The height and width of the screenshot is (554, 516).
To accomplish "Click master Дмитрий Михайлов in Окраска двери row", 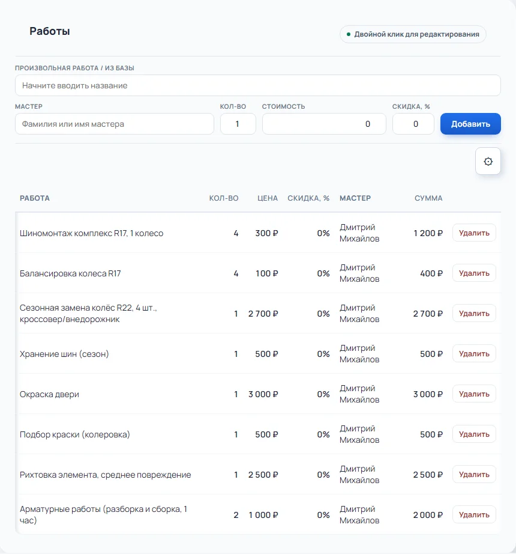I will [359, 394].
